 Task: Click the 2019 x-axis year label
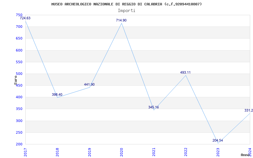(x=89, y=152)
